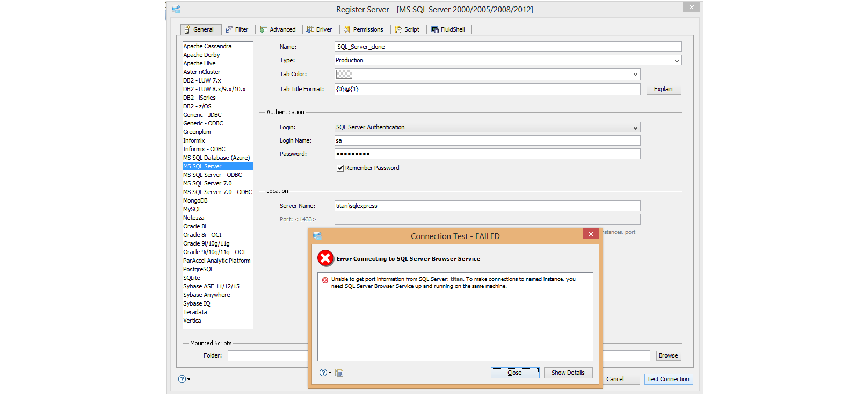The image size is (856, 394).
Task: Click the Server Name field
Action: tap(487, 206)
